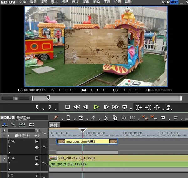Screen dimensions: 188x178
Task: Toggle video display of track 1 VA
Action: 37,158
